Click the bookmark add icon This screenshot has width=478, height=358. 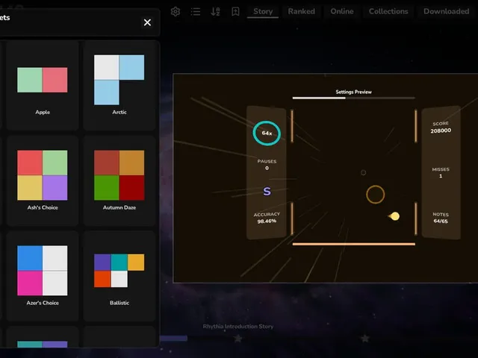click(235, 12)
